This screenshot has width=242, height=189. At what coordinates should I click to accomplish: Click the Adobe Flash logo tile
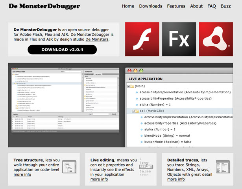pyautogui.click(x=142, y=39)
